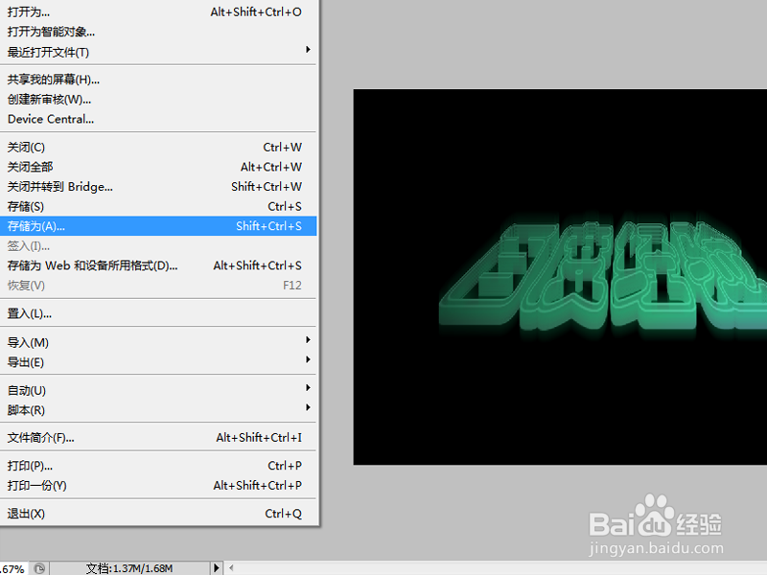This screenshot has height=575, width=767.
Task: Click status bar info icon beside zoom
Action: click(x=39, y=568)
